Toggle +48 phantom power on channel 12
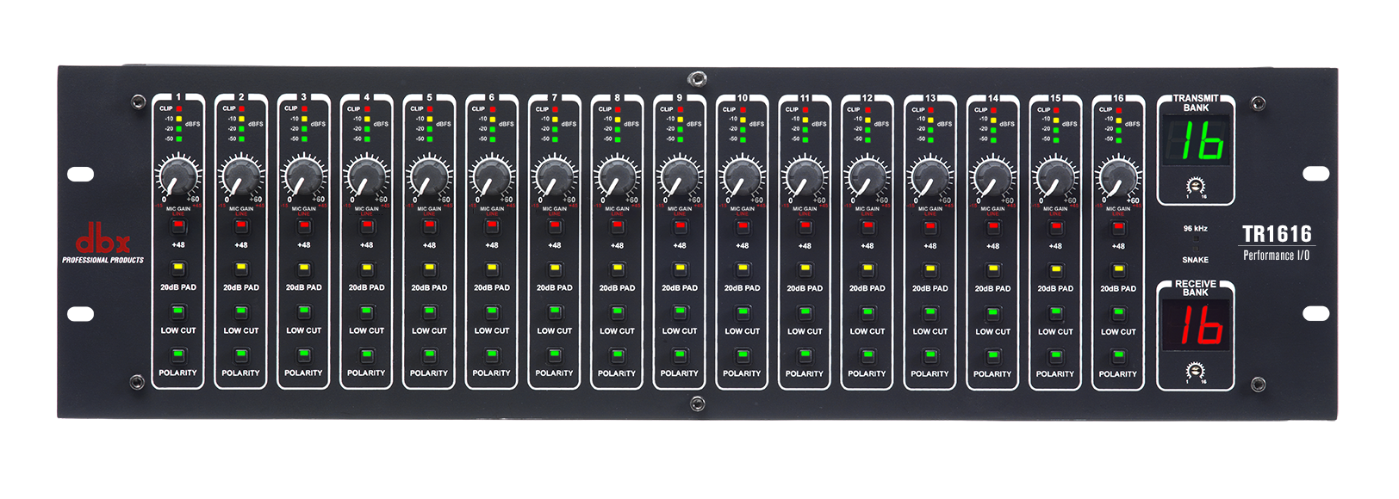This screenshot has width=1399, height=499. (867, 228)
